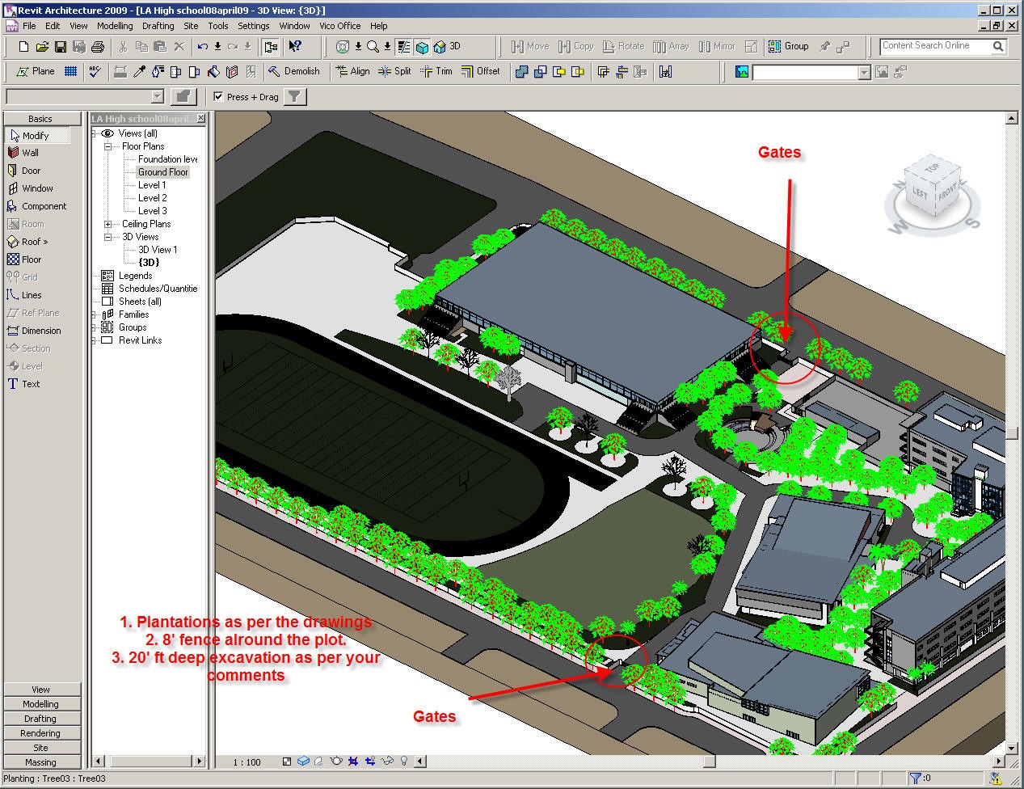1024x789 pixels.
Task: Open the Massing design bar tab
Action: (40, 762)
